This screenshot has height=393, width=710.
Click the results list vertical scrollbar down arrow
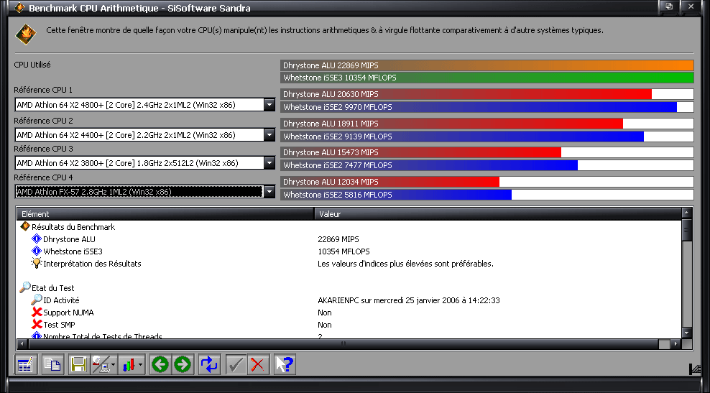[x=687, y=333]
